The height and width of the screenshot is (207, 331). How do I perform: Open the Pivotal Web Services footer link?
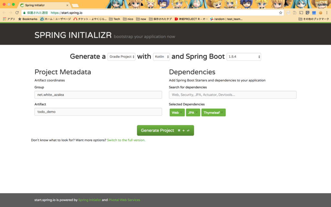(124, 200)
